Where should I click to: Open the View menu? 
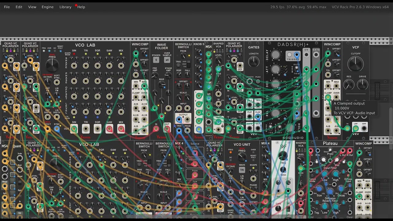point(32,7)
